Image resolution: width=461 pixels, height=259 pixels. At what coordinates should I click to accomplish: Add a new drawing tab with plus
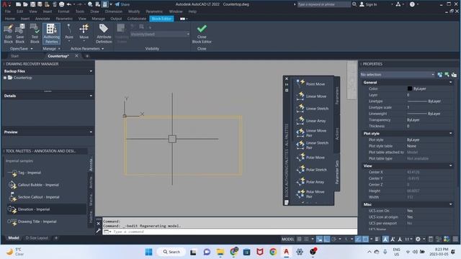point(87,56)
